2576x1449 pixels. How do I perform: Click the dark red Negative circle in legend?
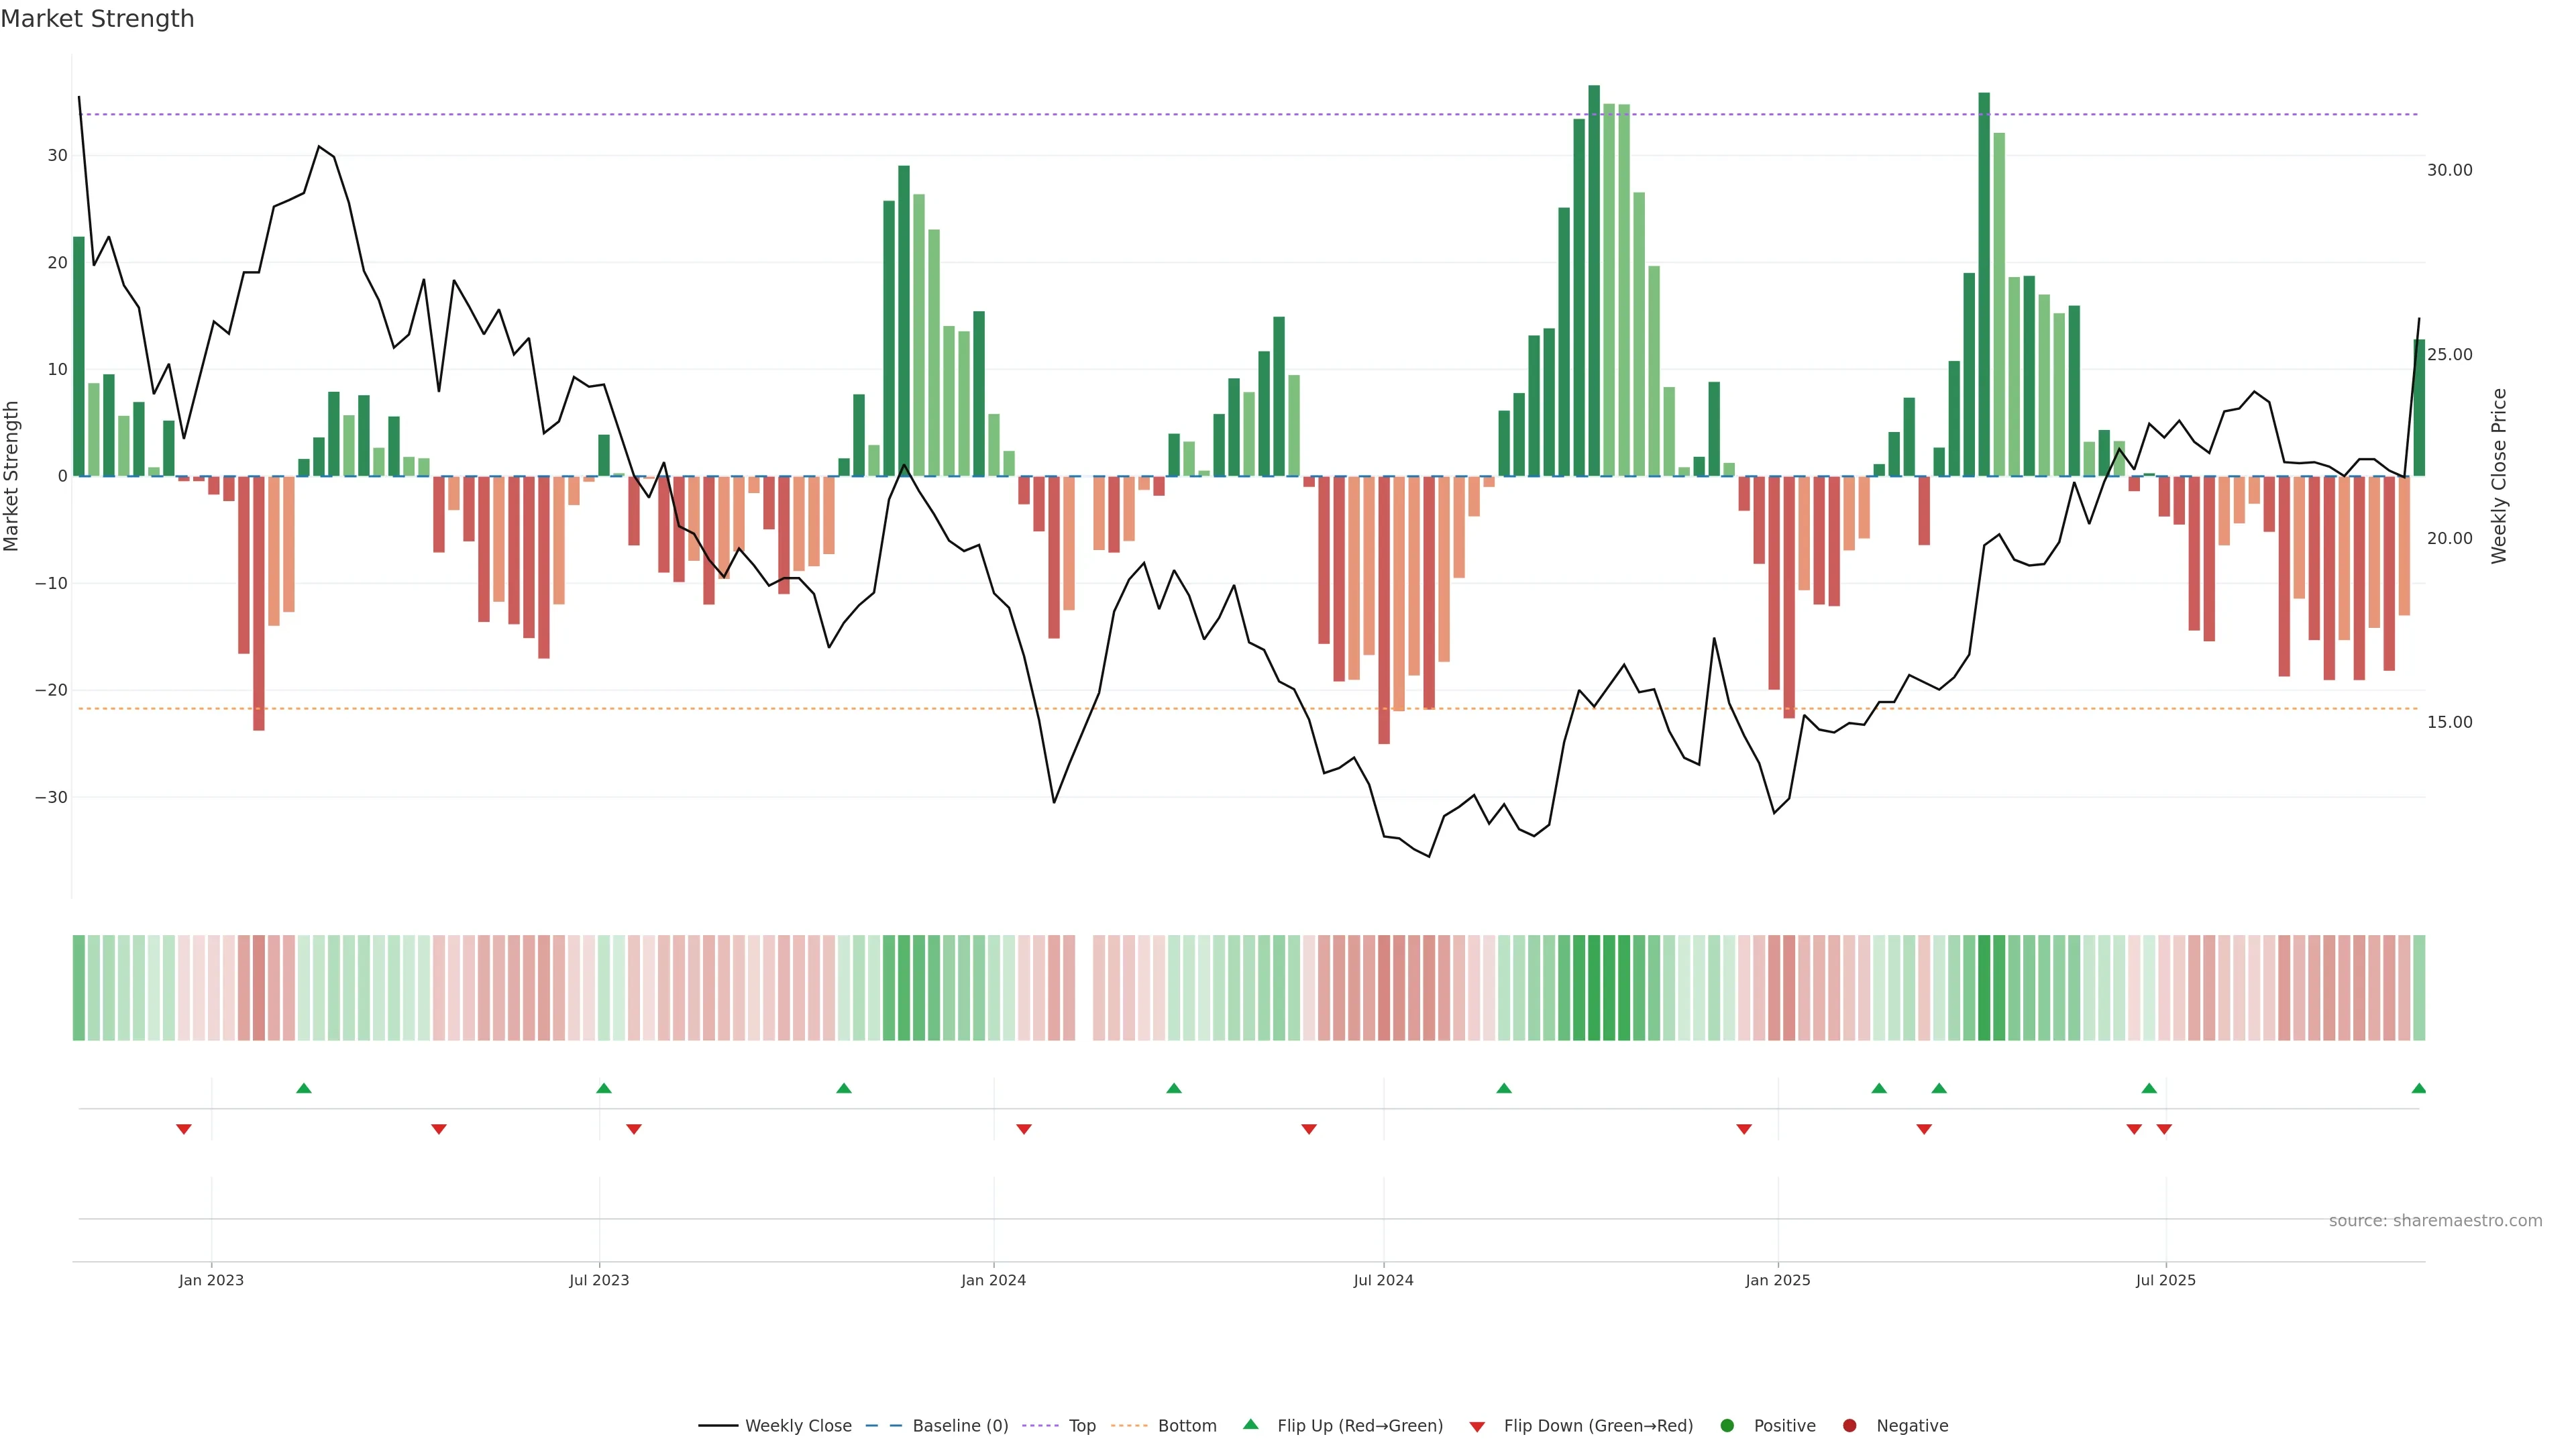tap(1849, 1425)
